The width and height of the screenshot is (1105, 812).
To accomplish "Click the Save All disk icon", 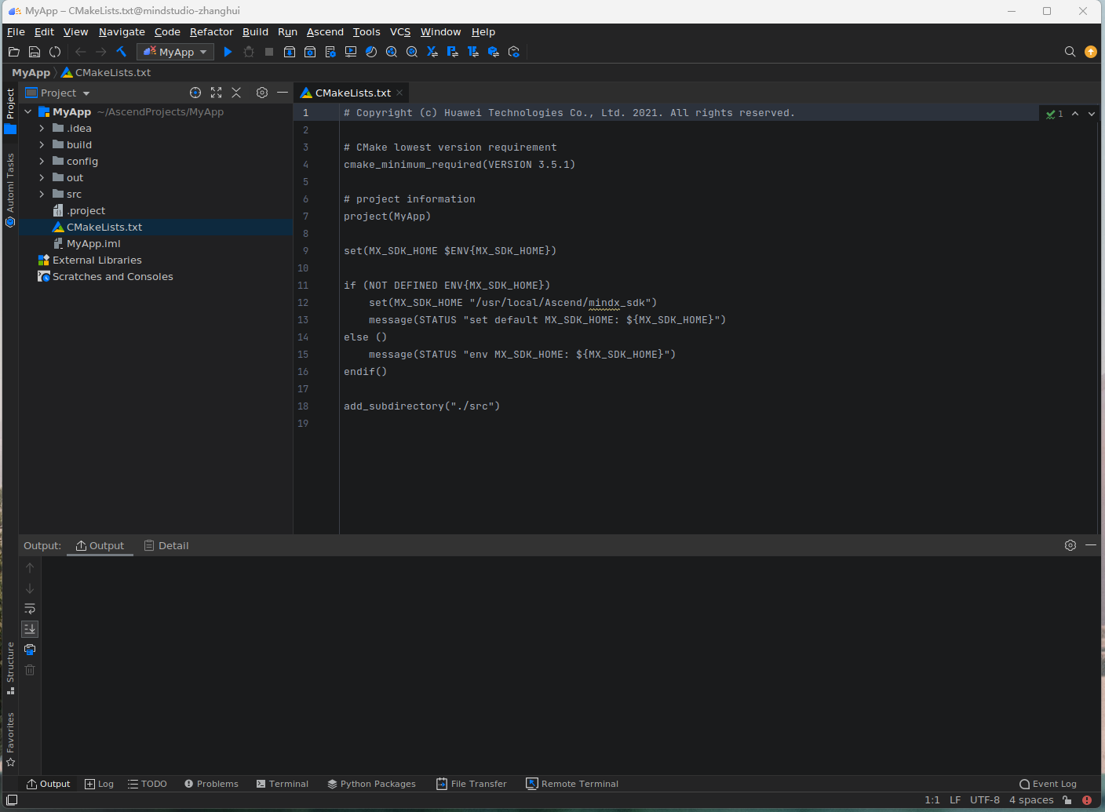I will 35,52.
